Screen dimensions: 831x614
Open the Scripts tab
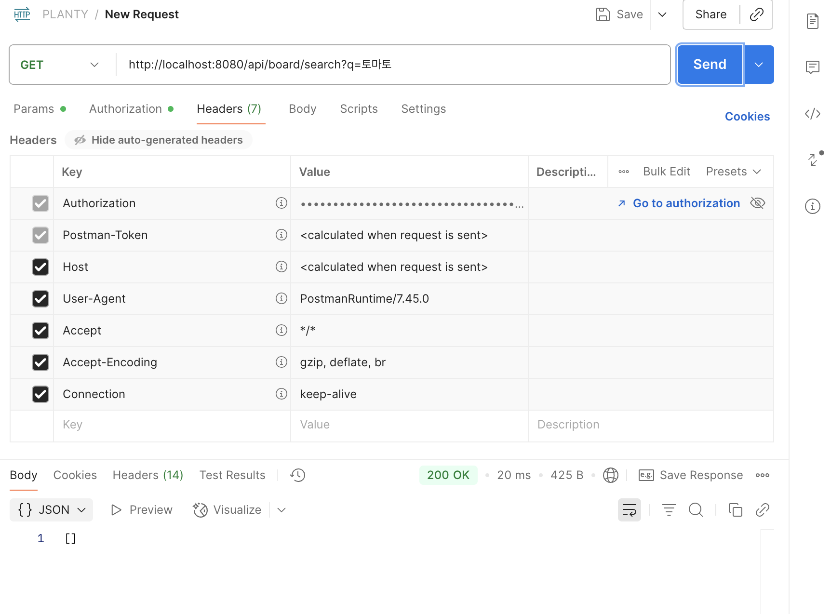click(x=359, y=109)
